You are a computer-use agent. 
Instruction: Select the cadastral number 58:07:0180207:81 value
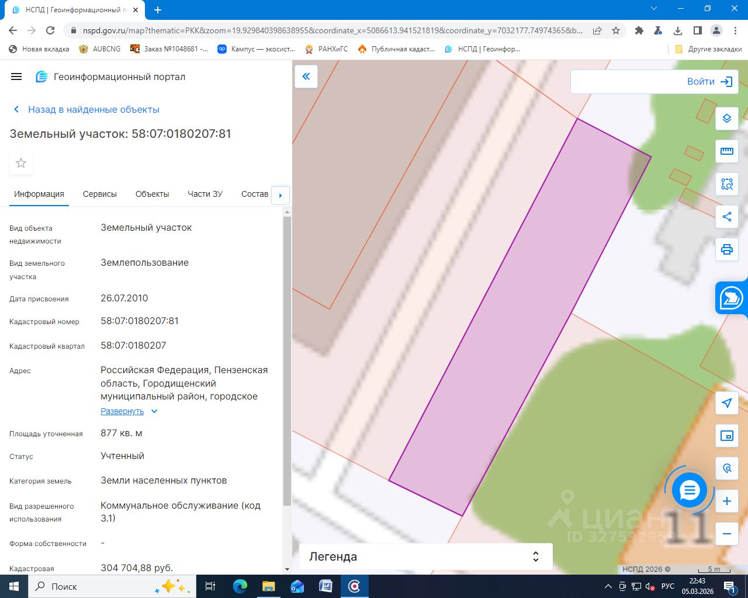(140, 321)
